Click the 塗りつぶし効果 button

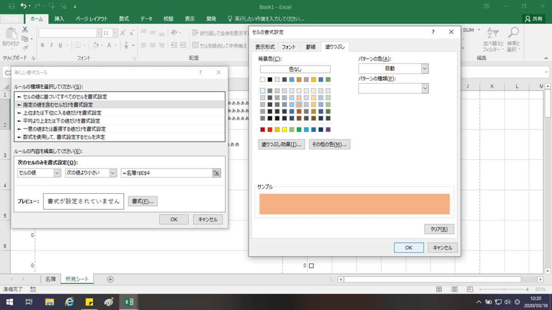click(281, 144)
